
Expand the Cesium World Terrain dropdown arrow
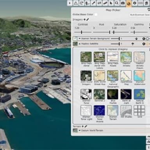point(80,130)
